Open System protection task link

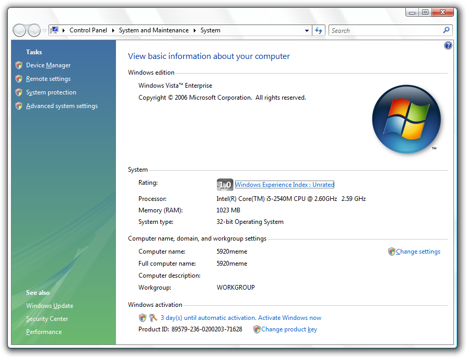point(51,92)
